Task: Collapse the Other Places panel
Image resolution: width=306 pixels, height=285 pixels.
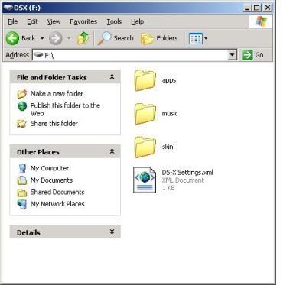Action: [112, 151]
